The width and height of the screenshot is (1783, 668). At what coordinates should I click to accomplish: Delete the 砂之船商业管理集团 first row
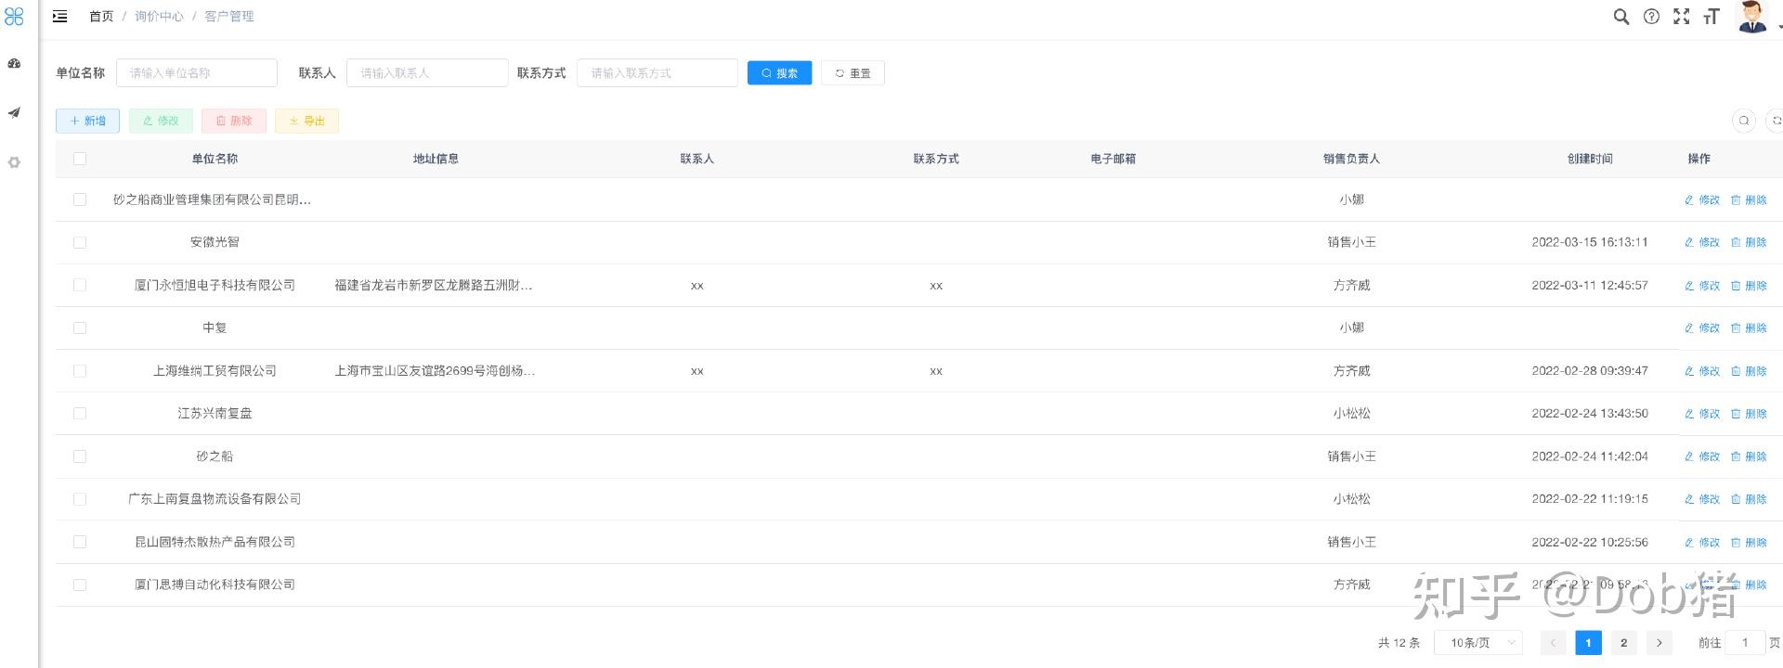[1749, 200]
